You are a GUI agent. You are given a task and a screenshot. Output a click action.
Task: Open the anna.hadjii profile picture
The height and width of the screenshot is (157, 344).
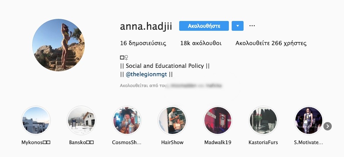tap(58, 45)
